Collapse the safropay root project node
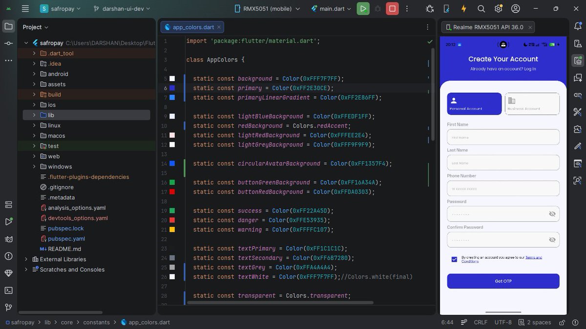The height and width of the screenshot is (329, 586). click(x=26, y=43)
